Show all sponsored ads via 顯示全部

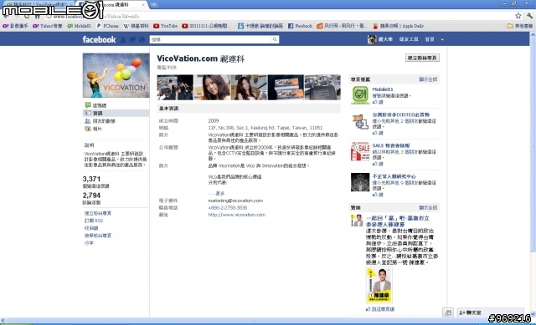pyautogui.click(x=428, y=208)
